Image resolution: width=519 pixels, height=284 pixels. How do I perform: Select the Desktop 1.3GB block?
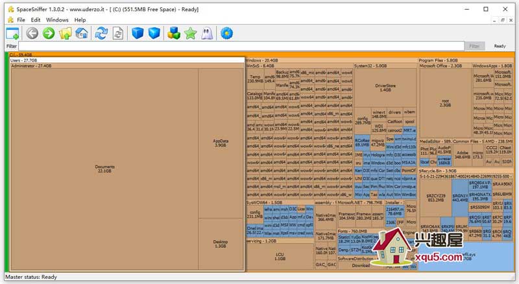(x=221, y=244)
